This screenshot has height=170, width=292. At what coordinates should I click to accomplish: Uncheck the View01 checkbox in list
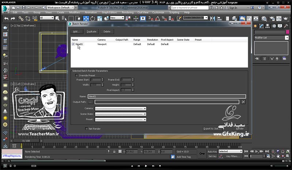pos(73,44)
